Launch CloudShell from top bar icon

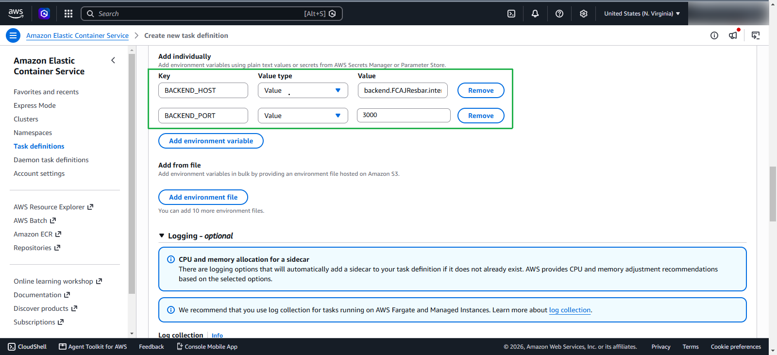[511, 14]
